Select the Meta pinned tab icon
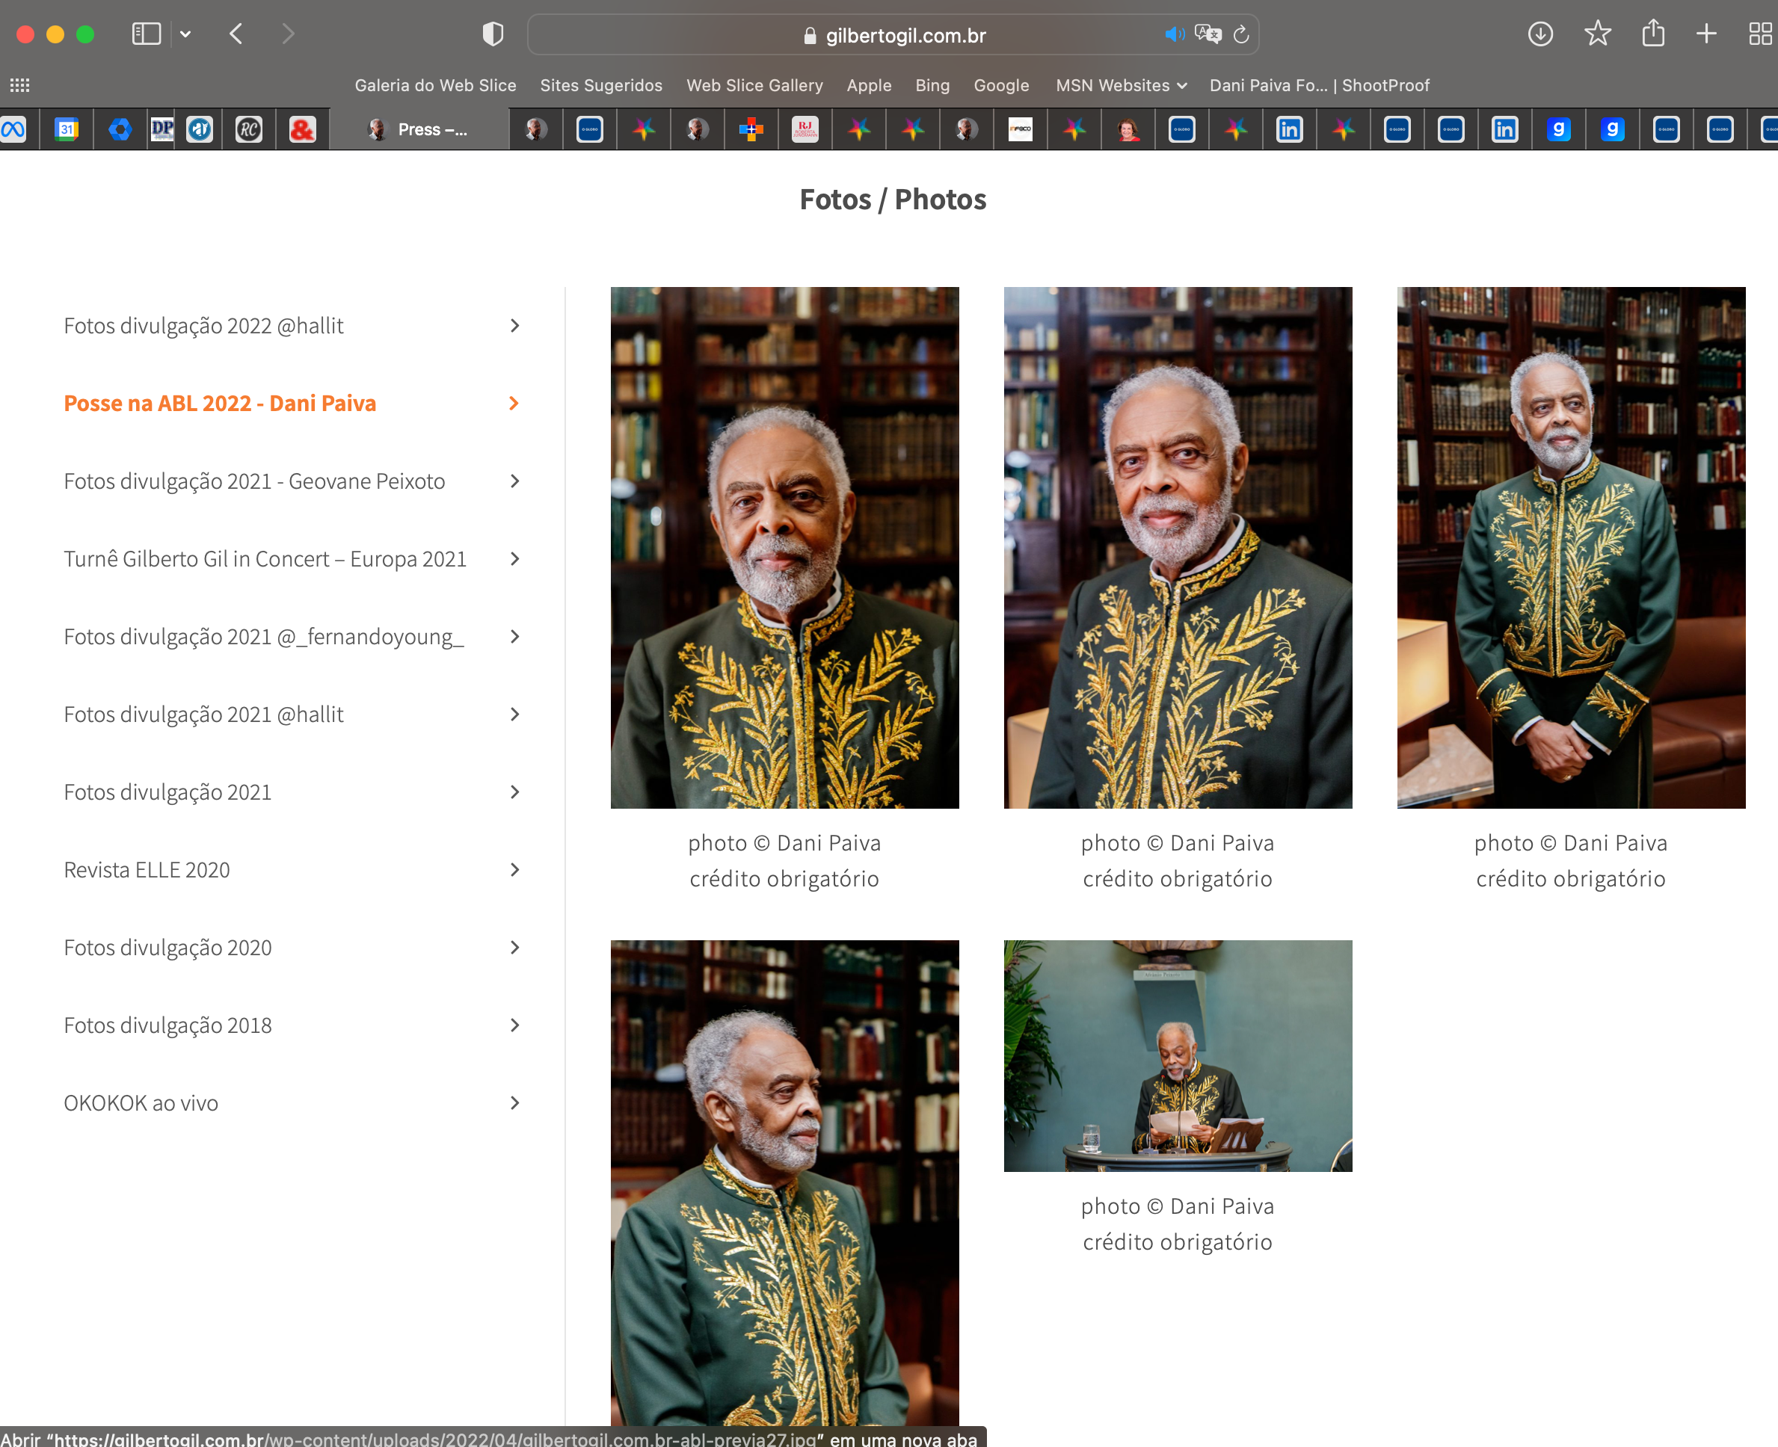This screenshot has height=1447, width=1778. [14, 129]
